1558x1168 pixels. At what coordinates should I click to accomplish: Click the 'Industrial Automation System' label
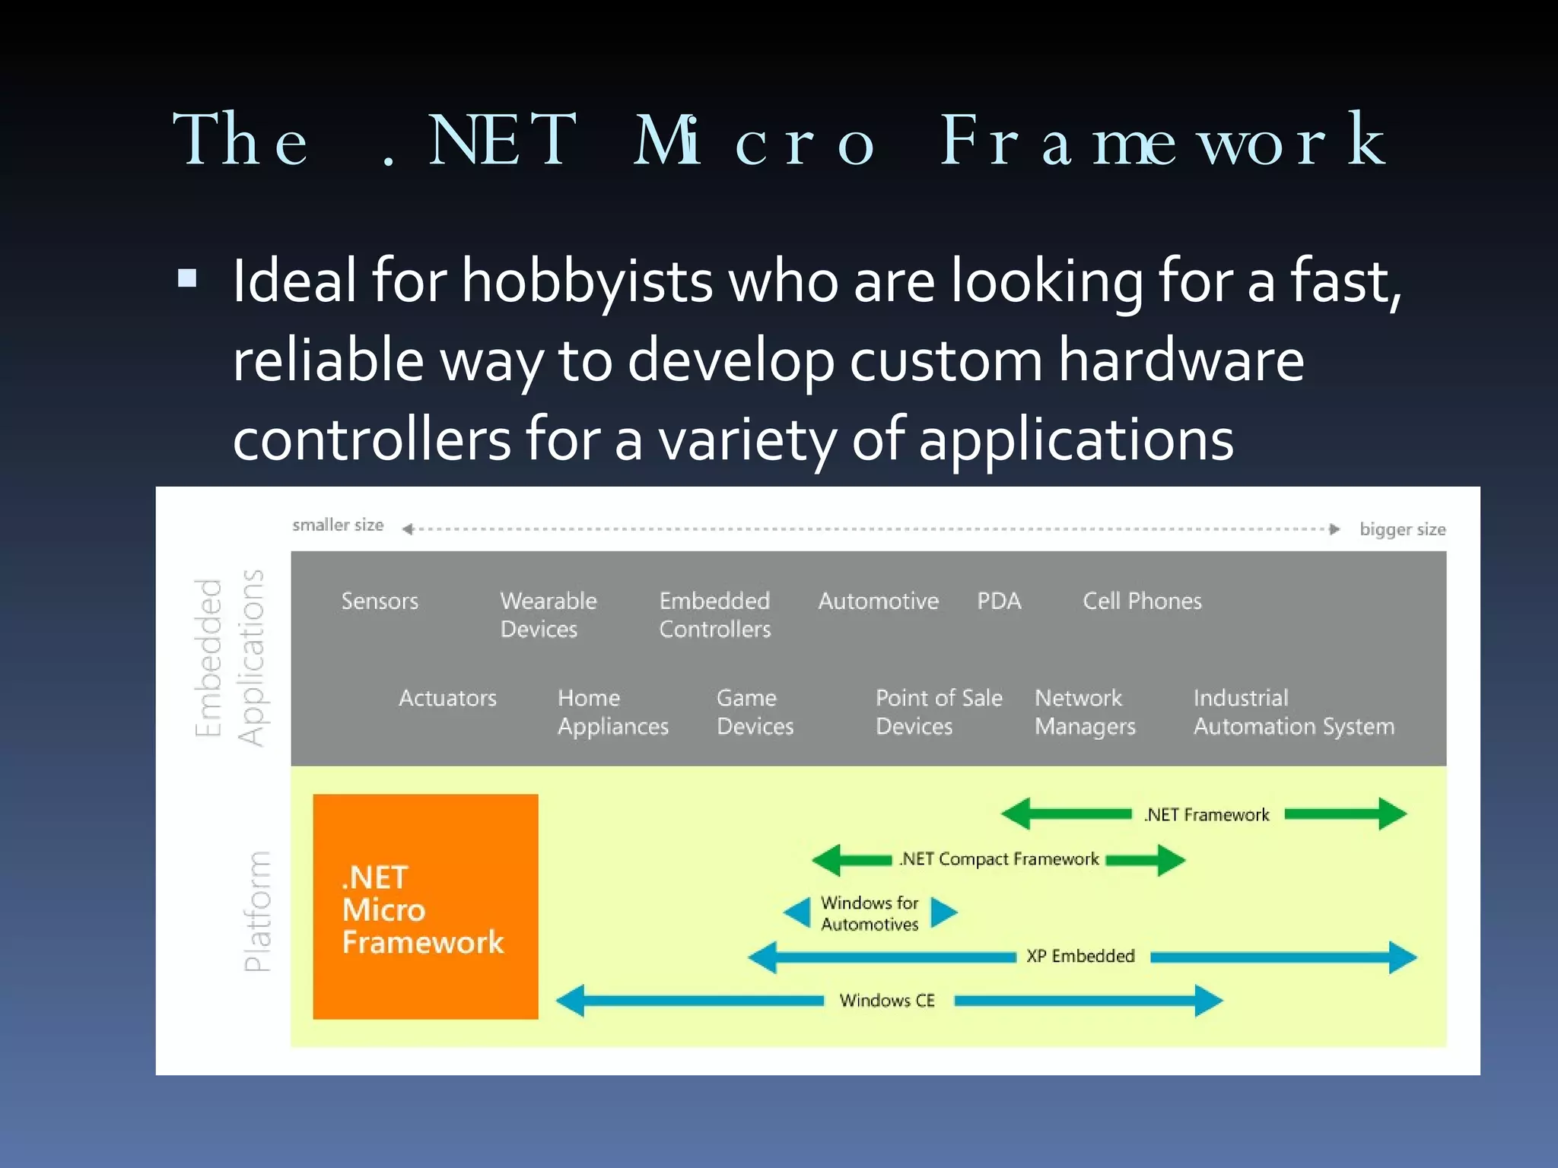point(1294,712)
